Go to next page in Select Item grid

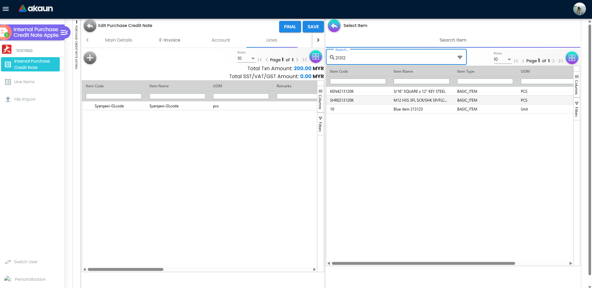point(554,61)
